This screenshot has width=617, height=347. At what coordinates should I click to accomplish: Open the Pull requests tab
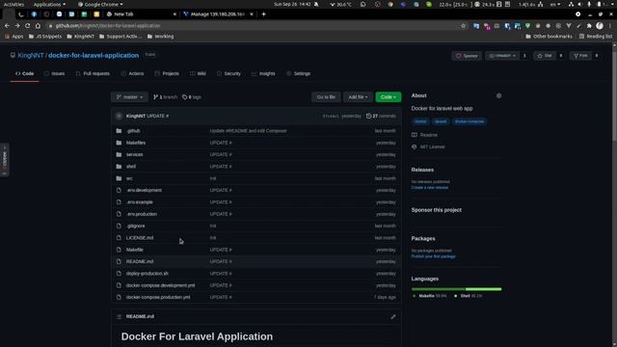click(x=93, y=73)
